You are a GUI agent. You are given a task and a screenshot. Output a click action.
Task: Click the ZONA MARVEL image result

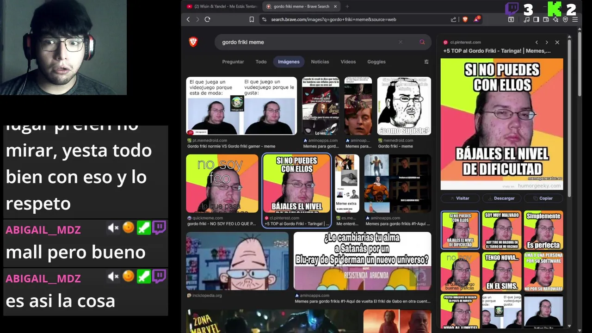[272, 321]
